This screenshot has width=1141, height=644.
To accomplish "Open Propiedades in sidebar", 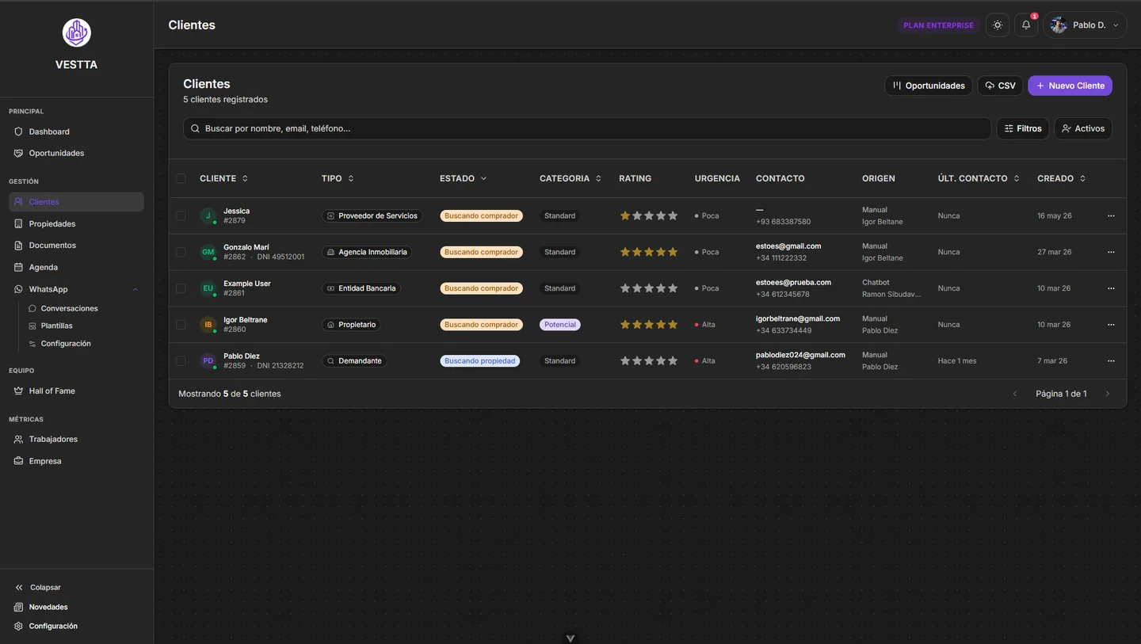I will [76, 224].
